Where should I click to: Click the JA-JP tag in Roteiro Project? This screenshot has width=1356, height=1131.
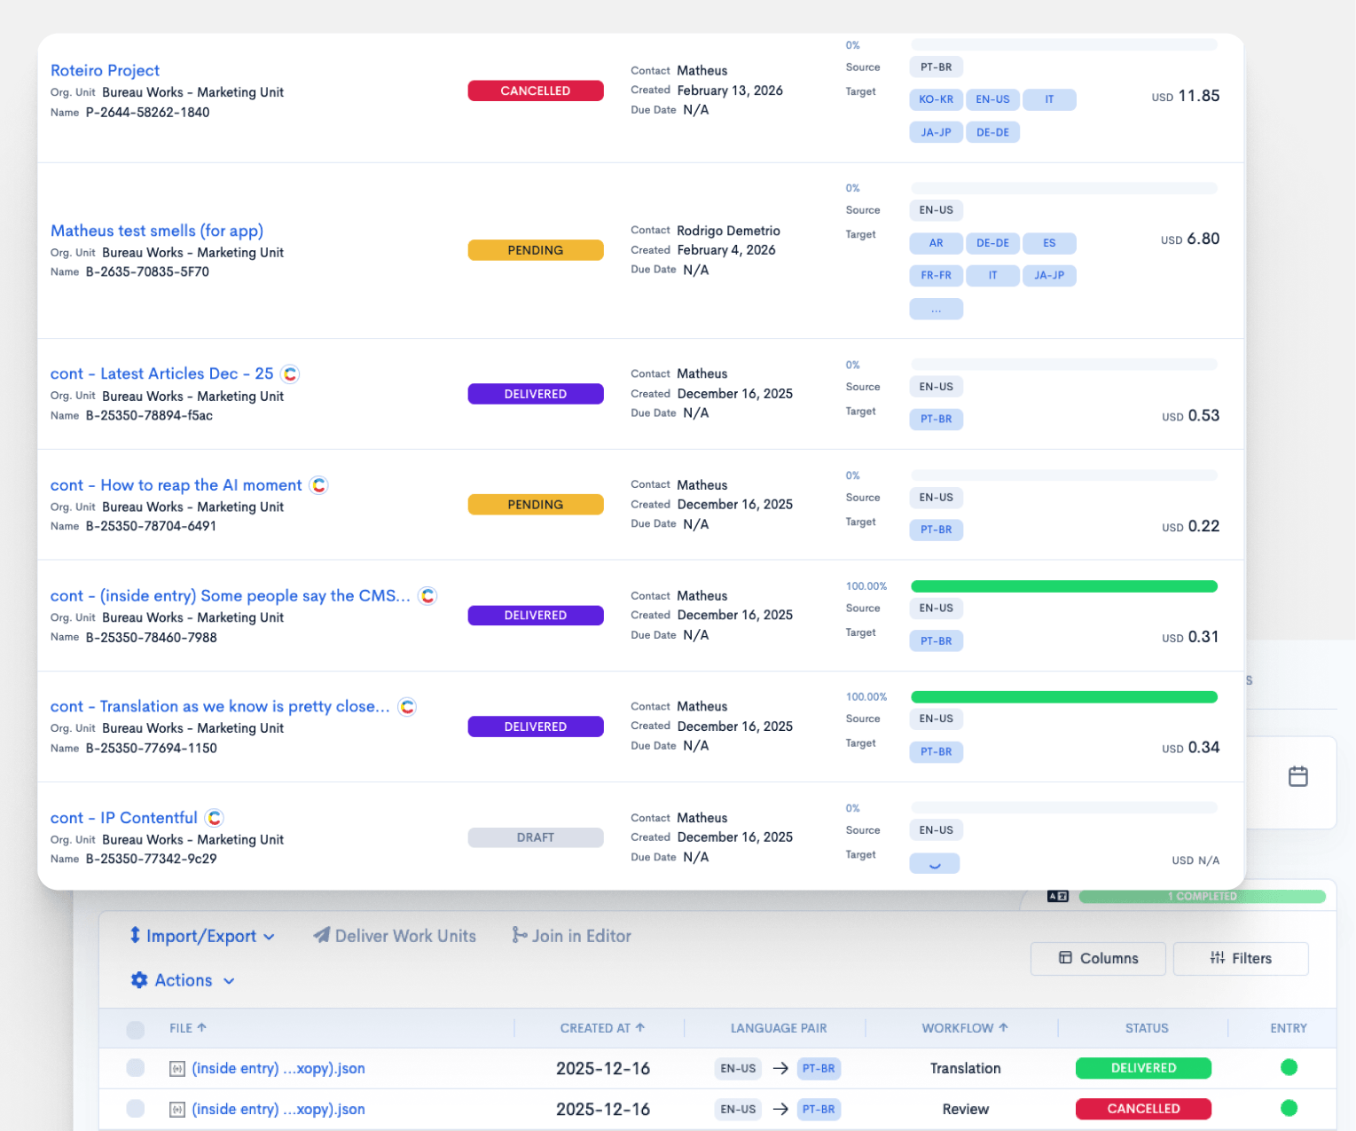pyautogui.click(x=937, y=132)
